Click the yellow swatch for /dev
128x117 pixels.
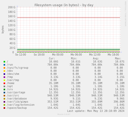pos(4,71)
